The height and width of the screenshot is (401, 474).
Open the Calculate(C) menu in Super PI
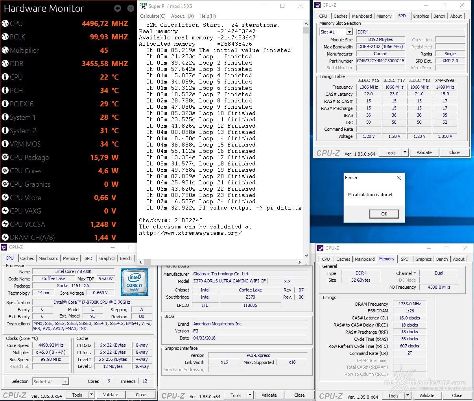153,16
